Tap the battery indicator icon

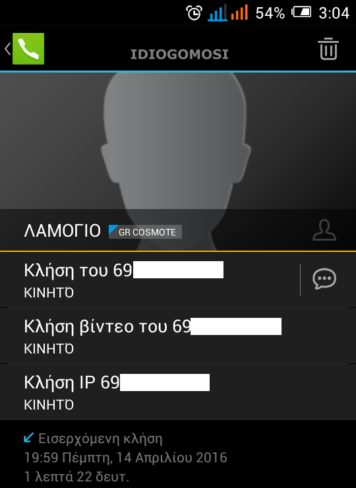(301, 13)
